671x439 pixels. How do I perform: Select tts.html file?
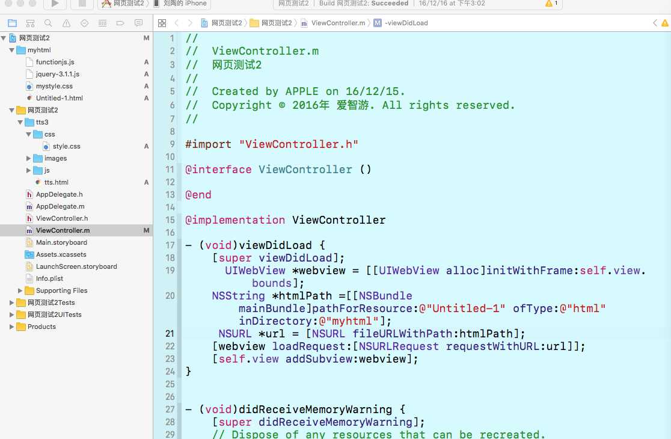click(x=56, y=182)
